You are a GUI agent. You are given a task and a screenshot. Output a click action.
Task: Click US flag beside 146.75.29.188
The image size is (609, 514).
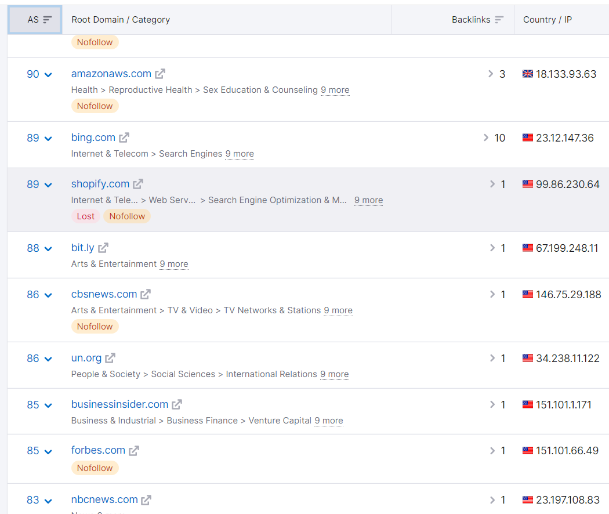point(528,294)
